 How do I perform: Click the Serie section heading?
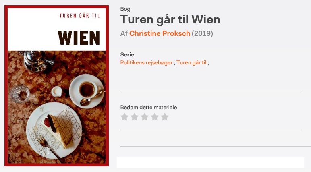127,54
